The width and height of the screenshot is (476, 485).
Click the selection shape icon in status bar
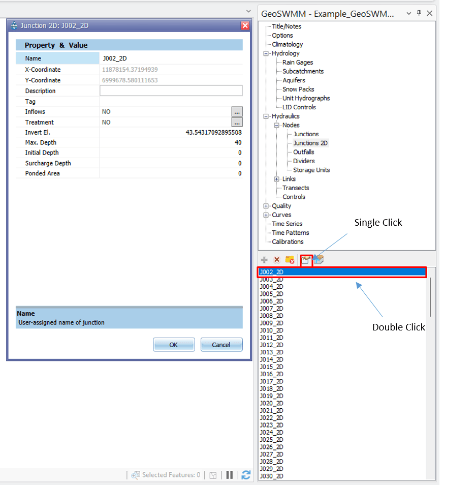212,474
